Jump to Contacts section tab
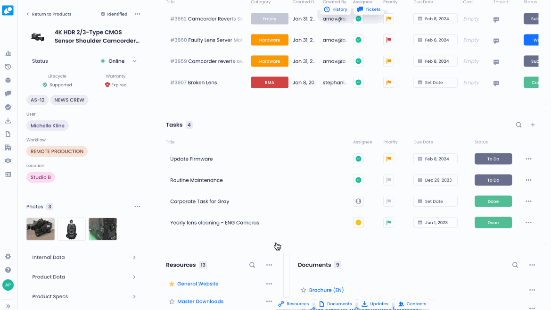Viewport: 551px width, 310px height. (412, 304)
